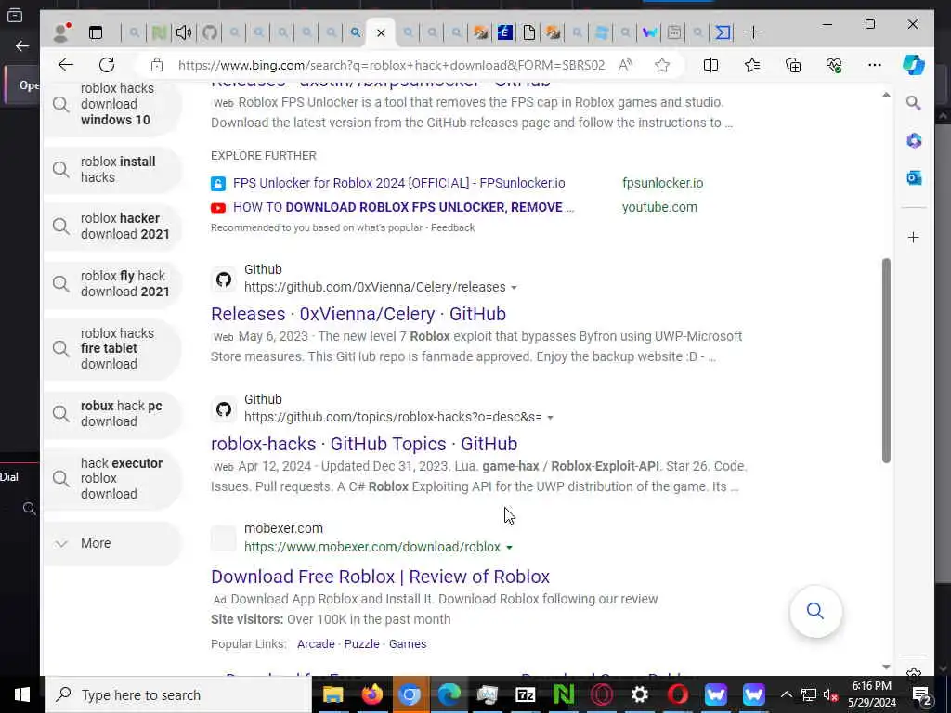Click the vertical scrollbar thumb
This screenshot has width=951, height=713.
click(x=886, y=361)
